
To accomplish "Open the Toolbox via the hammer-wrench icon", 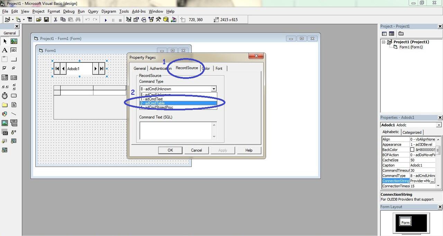I will point(159,20).
